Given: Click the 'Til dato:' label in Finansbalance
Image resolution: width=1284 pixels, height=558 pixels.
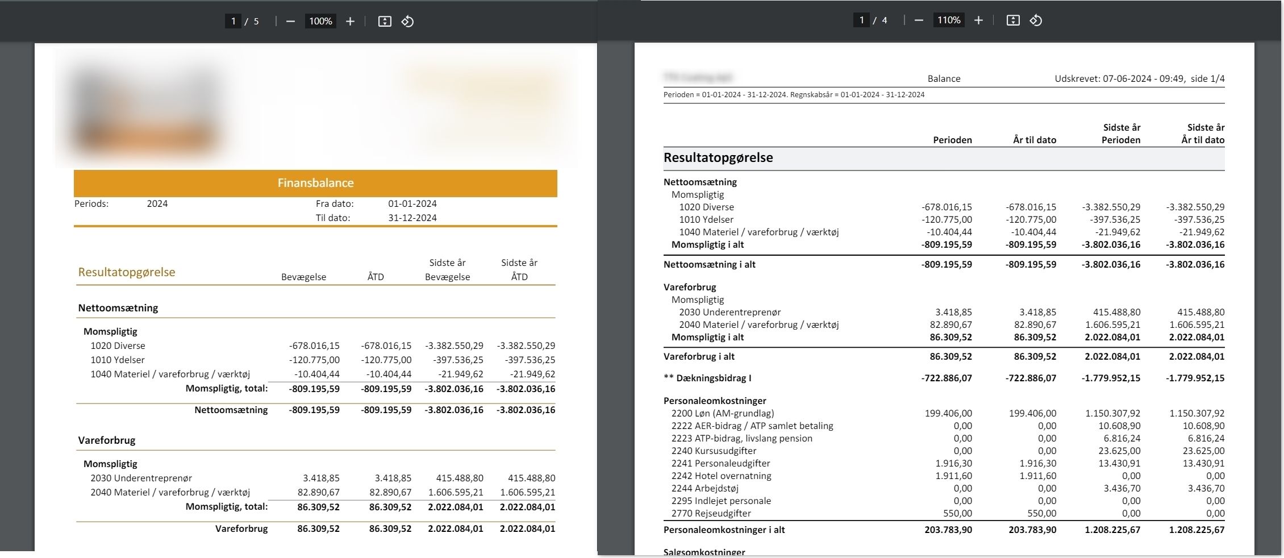Looking at the screenshot, I should click(333, 218).
